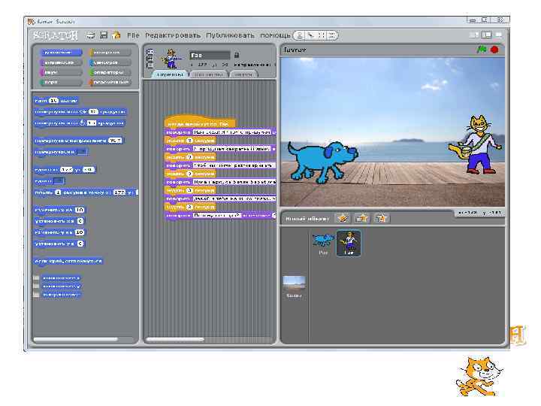Image resolution: width=541 pixels, height=406 pixels.
Task: Click the Scratch logo
Action: coord(56,35)
